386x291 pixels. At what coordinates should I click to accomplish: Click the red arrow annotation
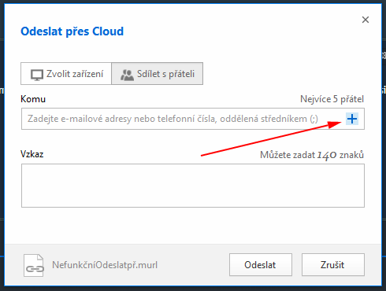pos(271,138)
